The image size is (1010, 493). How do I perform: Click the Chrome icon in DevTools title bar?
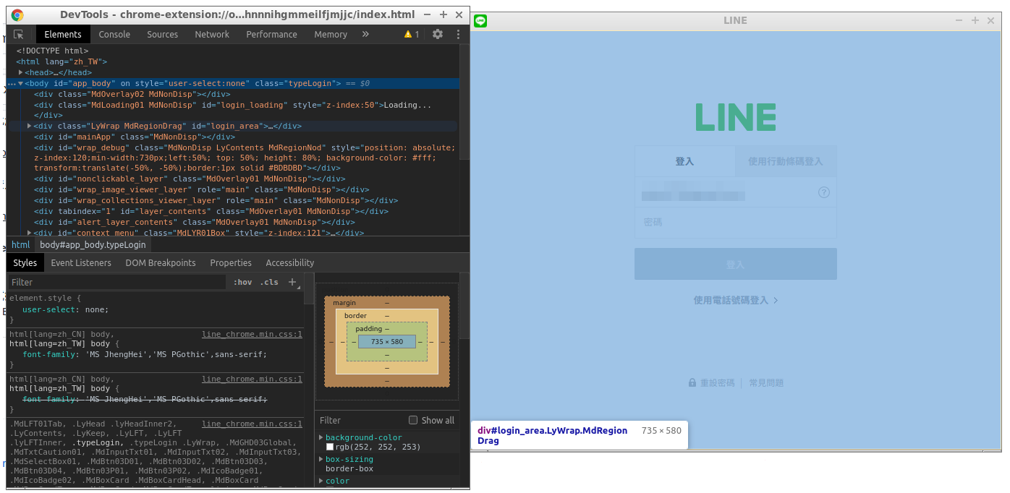pos(17,14)
